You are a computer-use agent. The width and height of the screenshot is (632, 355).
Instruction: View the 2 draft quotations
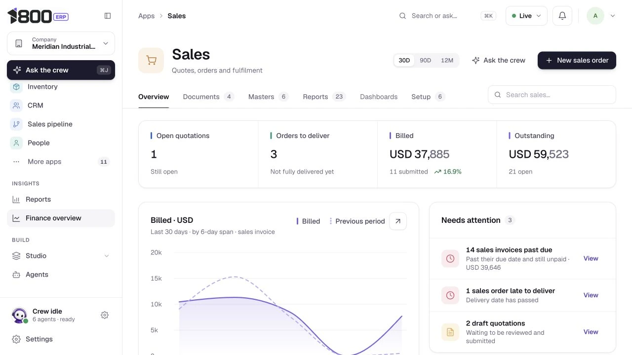coord(591,332)
